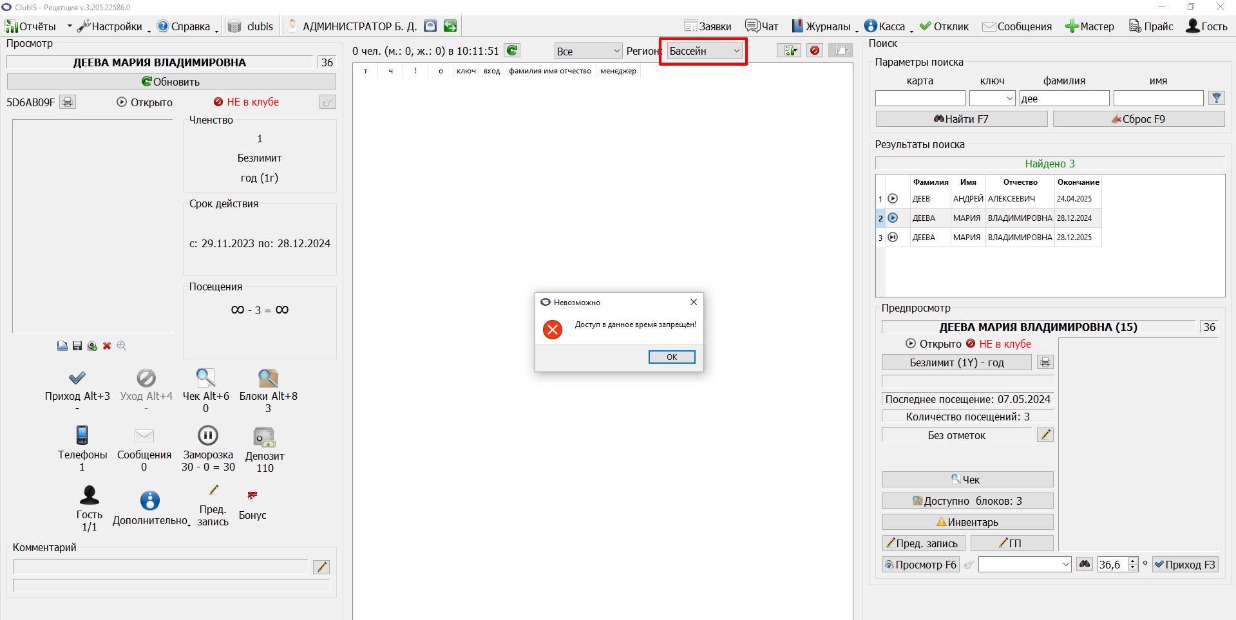
Task: Click the Инвентарь button
Action: [x=967, y=522]
